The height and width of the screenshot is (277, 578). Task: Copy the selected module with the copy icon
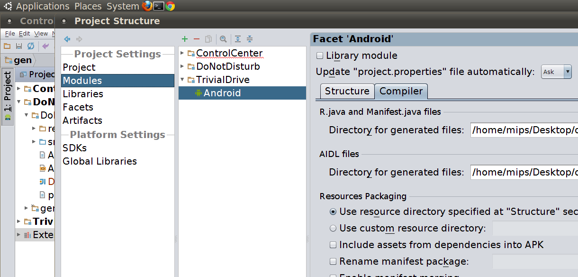(208, 39)
